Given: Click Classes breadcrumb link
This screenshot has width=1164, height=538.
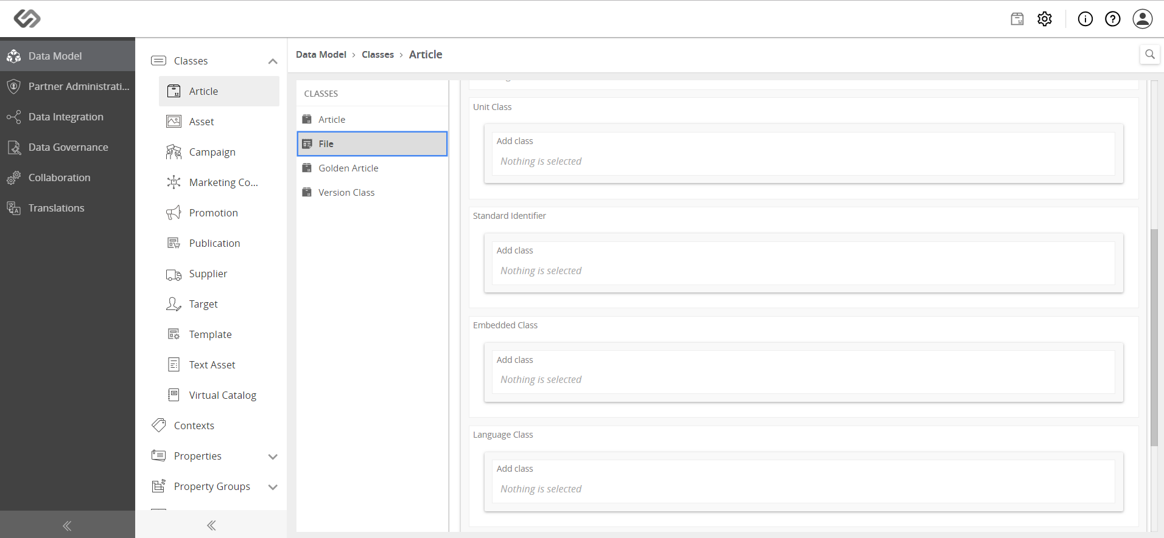Looking at the screenshot, I should point(377,55).
